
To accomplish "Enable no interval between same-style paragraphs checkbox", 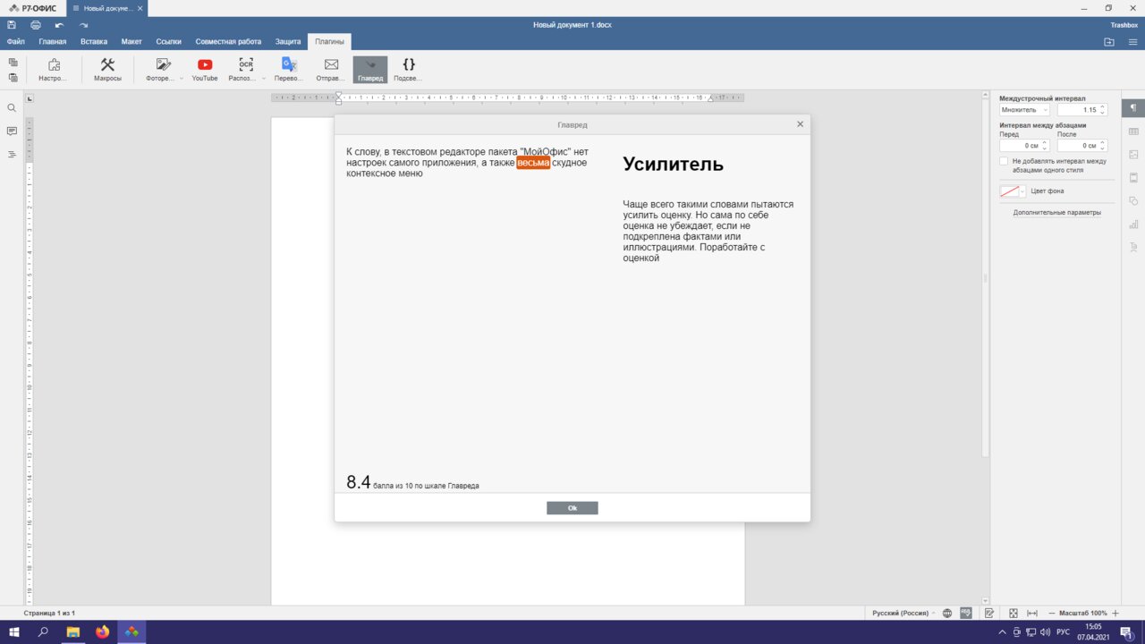I will [1004, 161].
